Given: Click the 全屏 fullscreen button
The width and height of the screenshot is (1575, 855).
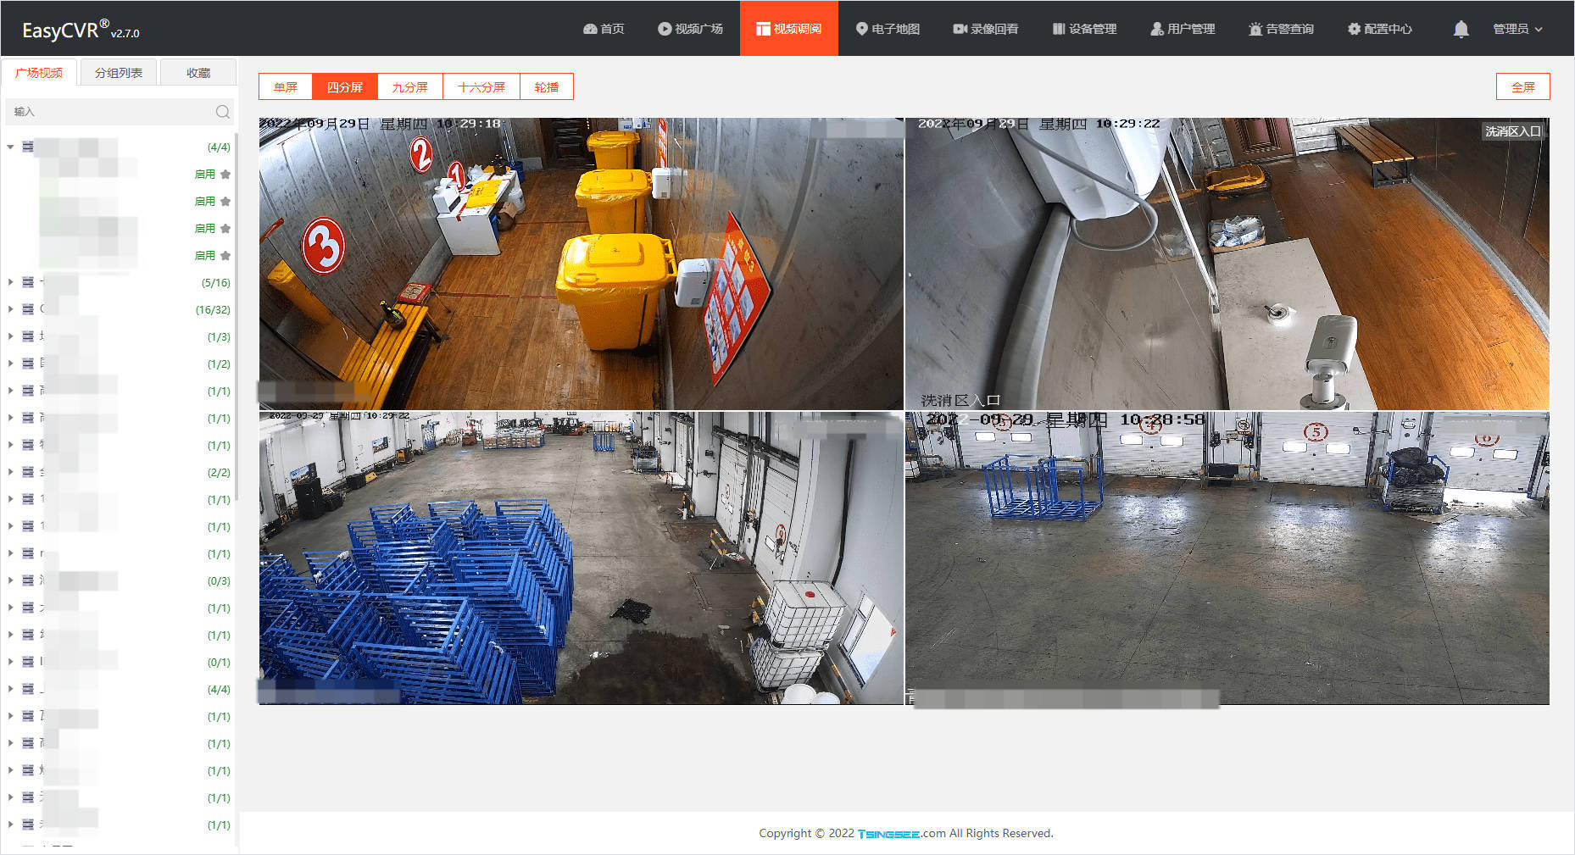Looking at the screenshot, I should 1523,86.
